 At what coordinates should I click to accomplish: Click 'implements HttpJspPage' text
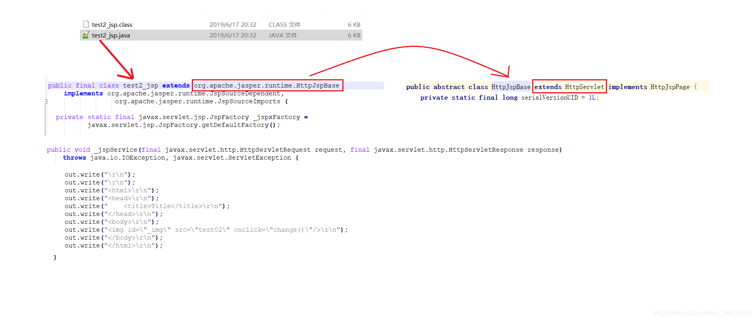648,87
